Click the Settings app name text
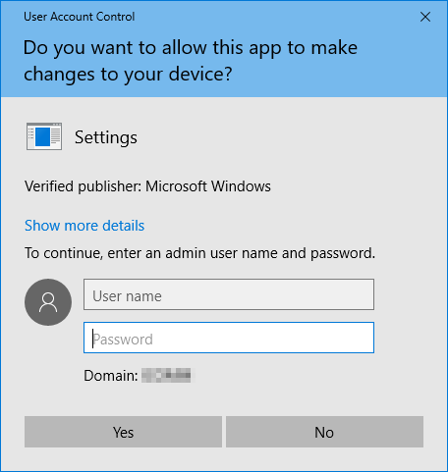 click(x=106, y=137)
